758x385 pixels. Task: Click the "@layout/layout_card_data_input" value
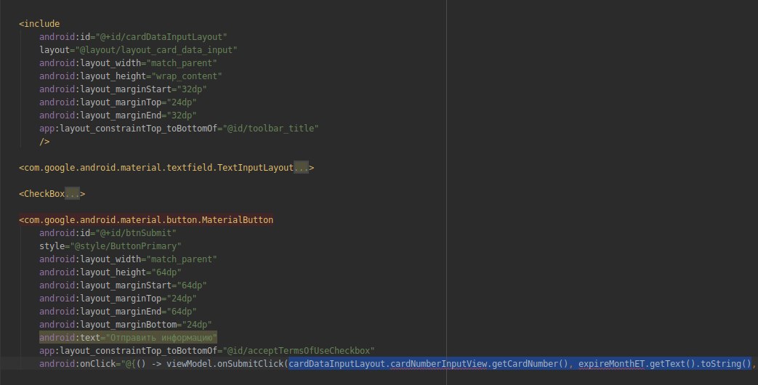[156, 49]
